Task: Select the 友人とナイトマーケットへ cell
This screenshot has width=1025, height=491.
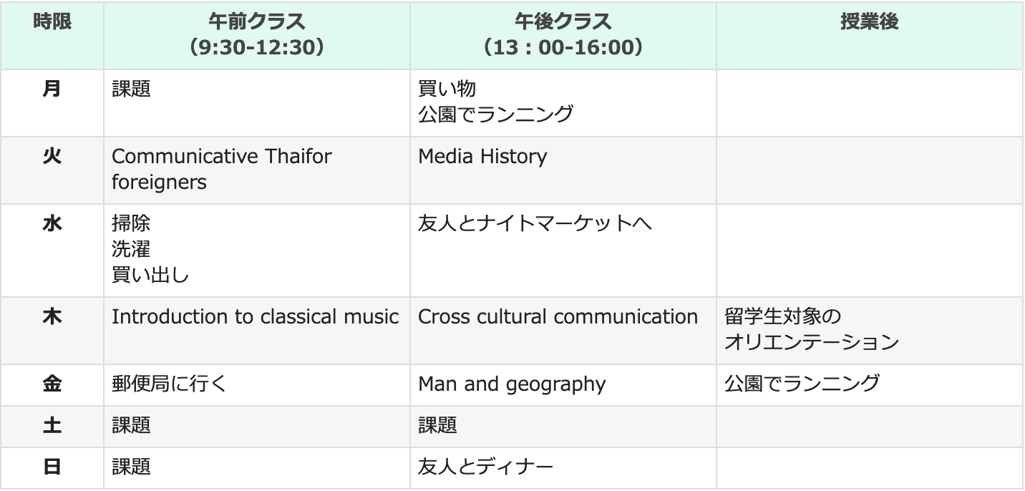Action: pos(563,251)
